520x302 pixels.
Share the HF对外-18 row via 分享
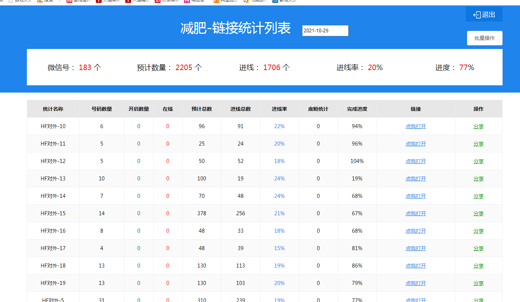479,266
